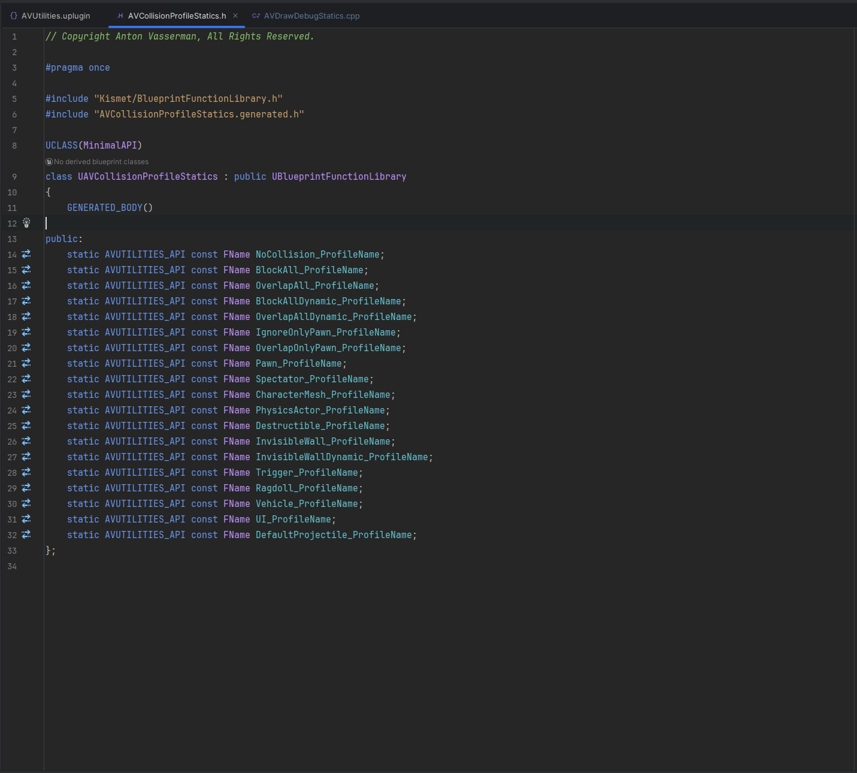Click the UAVCollisionProfileStatics class name

148,177
